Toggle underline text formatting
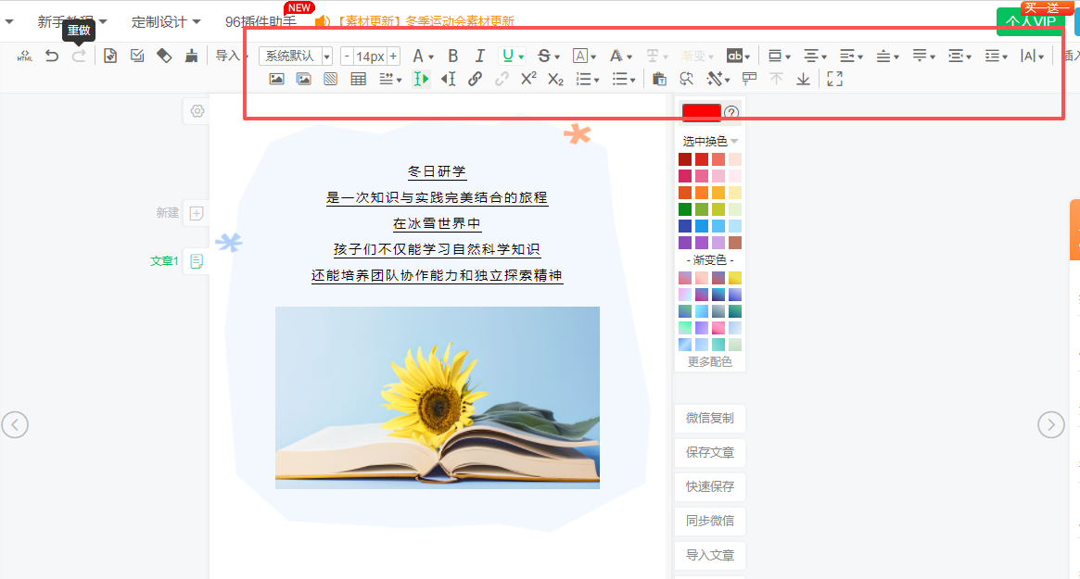Viewport: 1080px width, 579px height. (507, 57)
